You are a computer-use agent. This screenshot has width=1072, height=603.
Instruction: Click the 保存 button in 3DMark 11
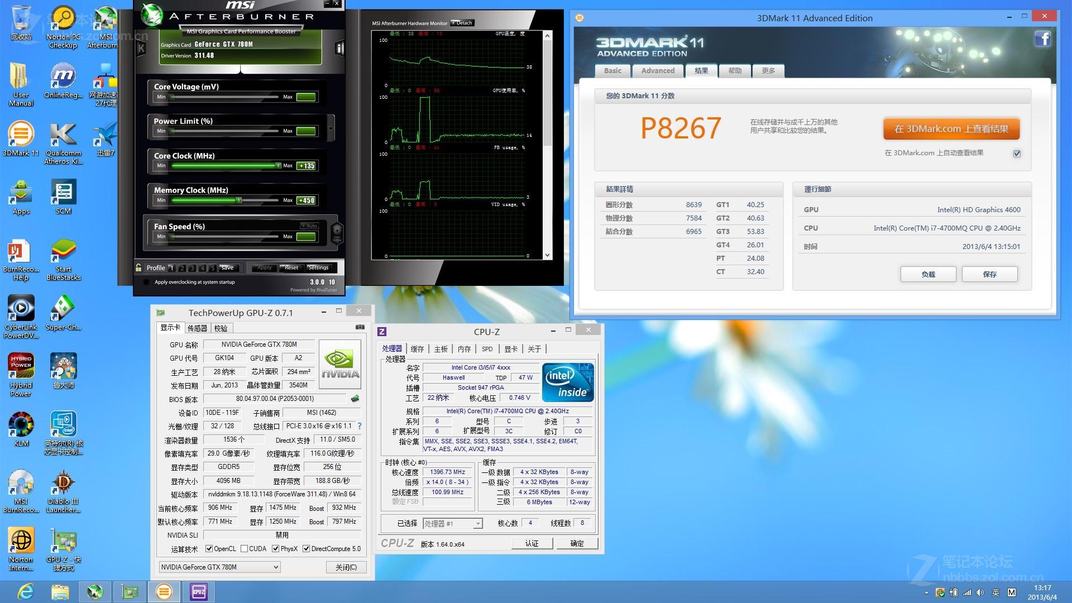click(989, 274)
